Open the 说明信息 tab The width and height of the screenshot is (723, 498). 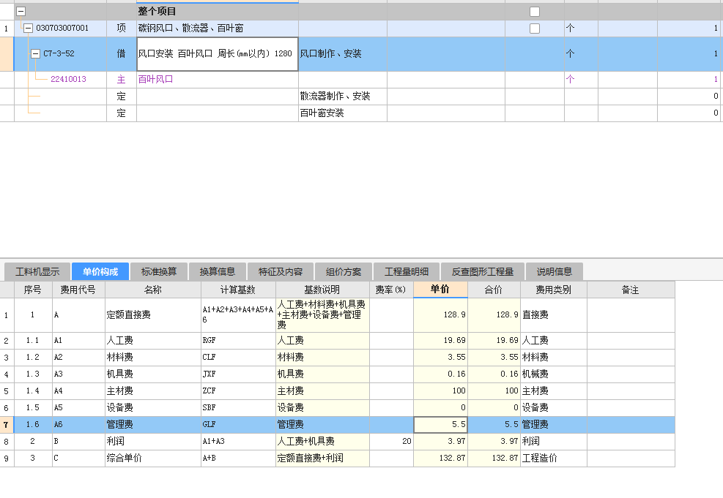click(x=555, y=271)
